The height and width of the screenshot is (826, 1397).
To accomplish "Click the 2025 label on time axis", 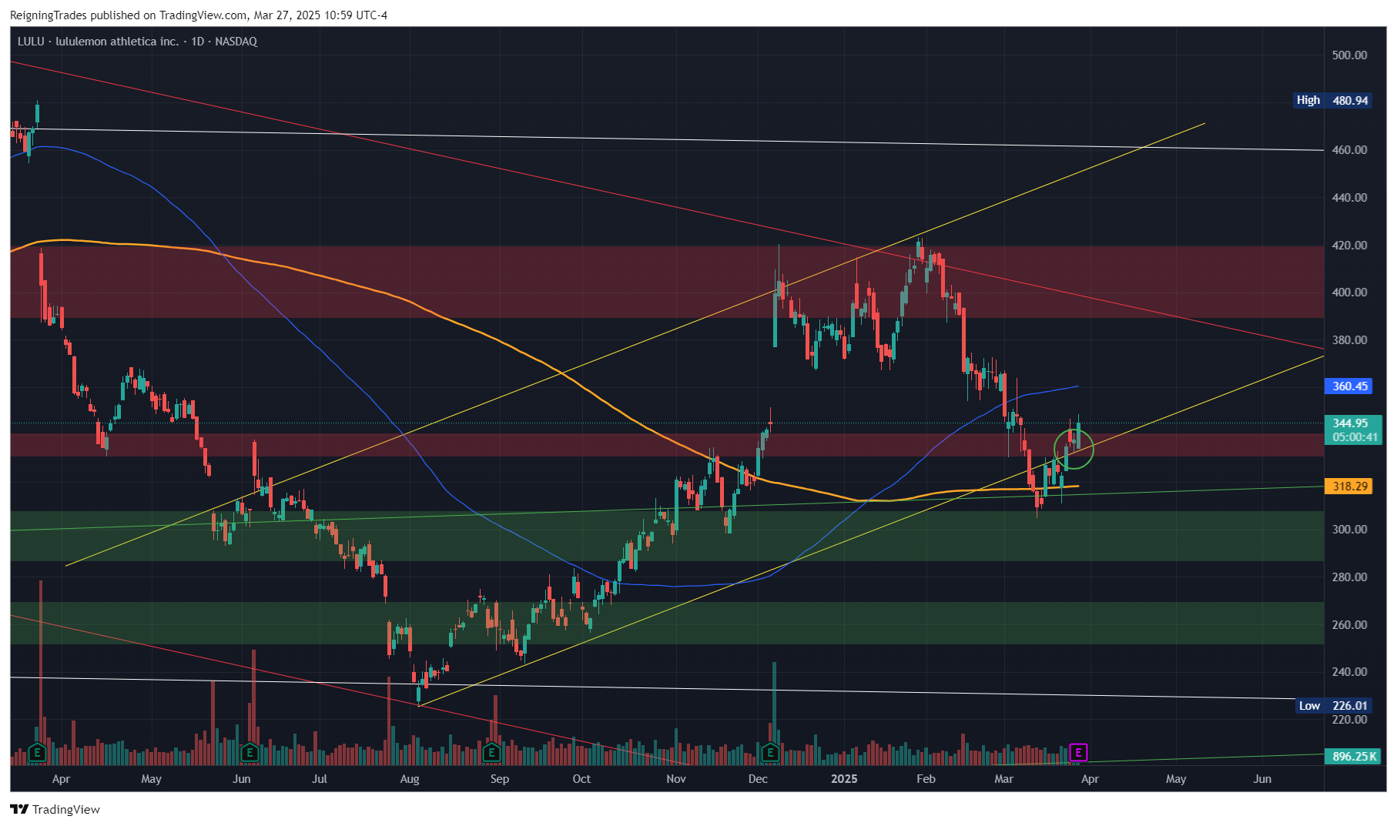I will (844, 779).
